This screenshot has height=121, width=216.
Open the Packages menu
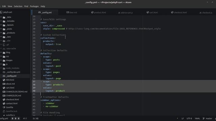pos(34,6)
